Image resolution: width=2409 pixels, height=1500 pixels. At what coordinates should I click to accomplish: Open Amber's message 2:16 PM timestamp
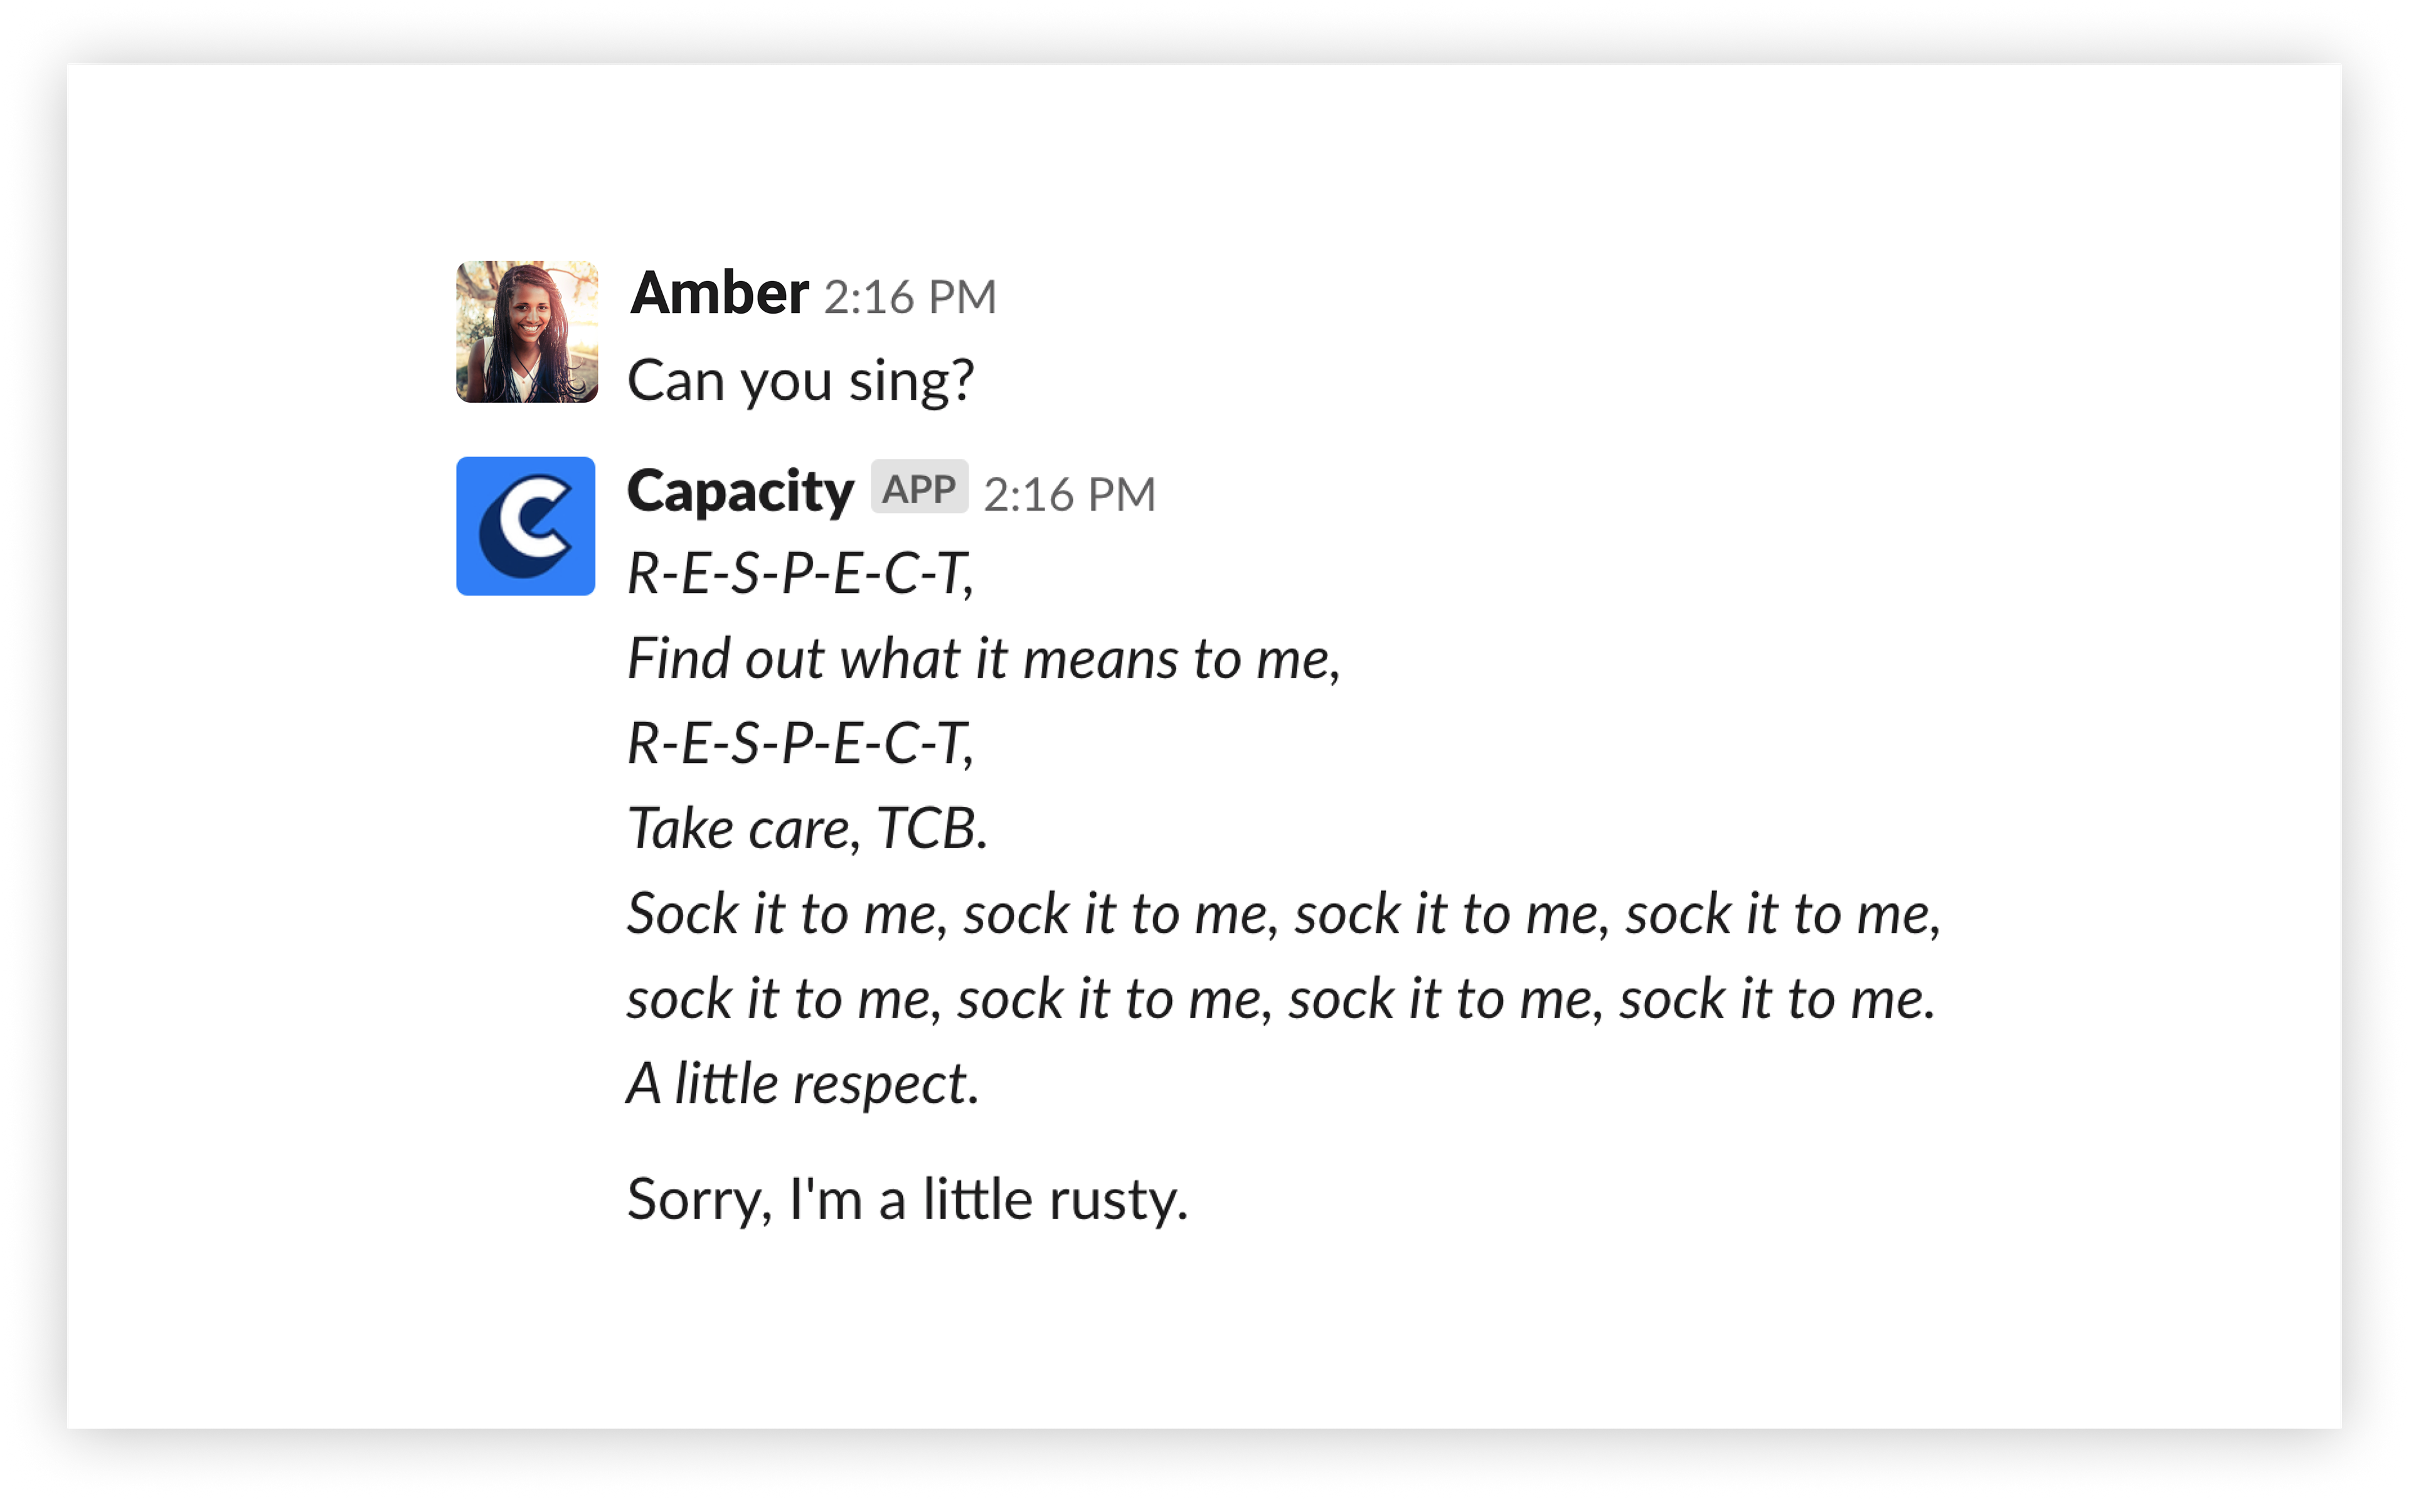pyautogui.click(x=910, y=297)
